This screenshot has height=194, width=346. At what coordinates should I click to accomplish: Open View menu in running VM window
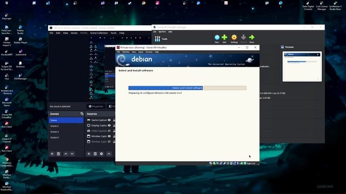pos(134,52)
